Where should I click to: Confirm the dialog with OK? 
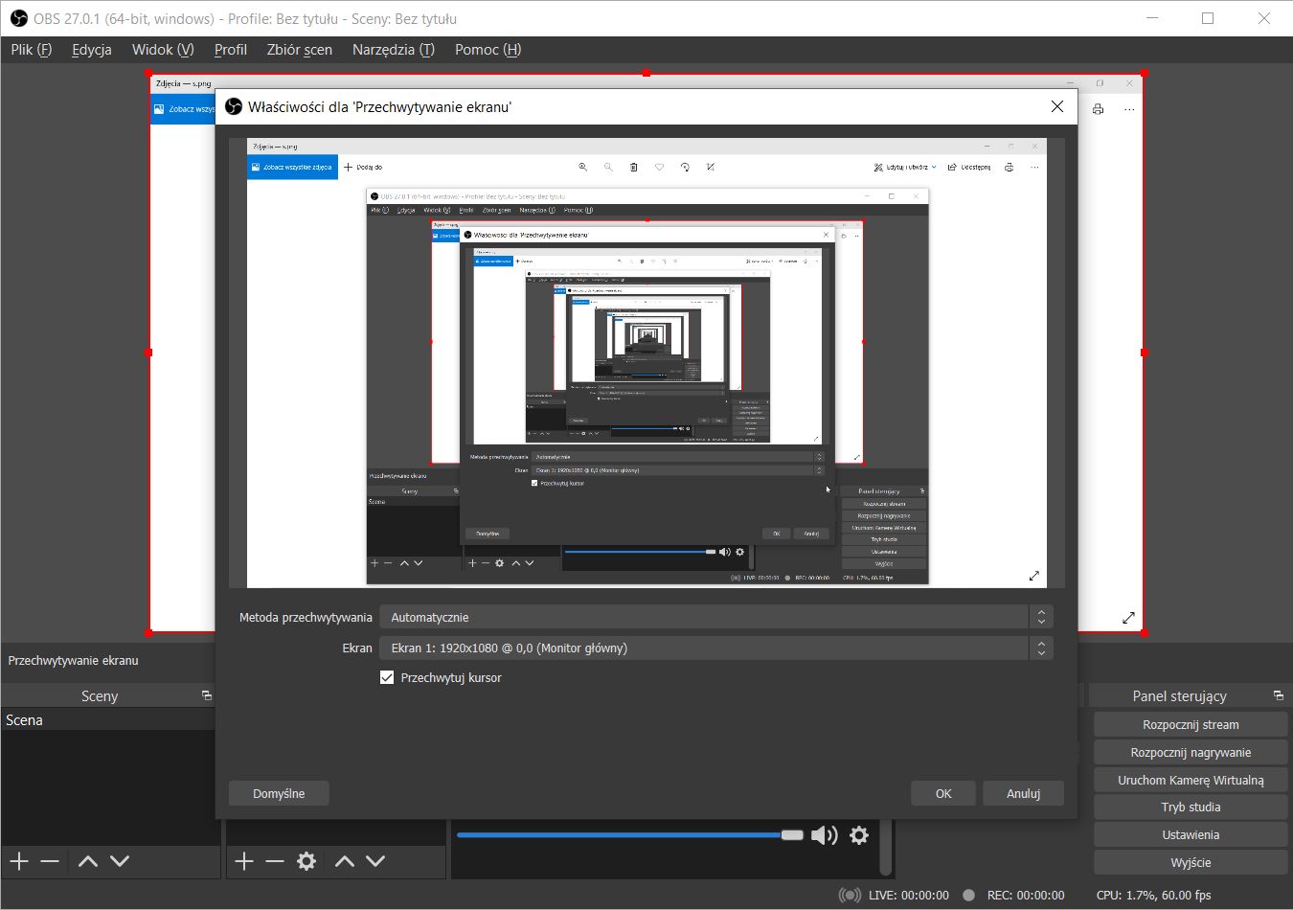(943, 793)
